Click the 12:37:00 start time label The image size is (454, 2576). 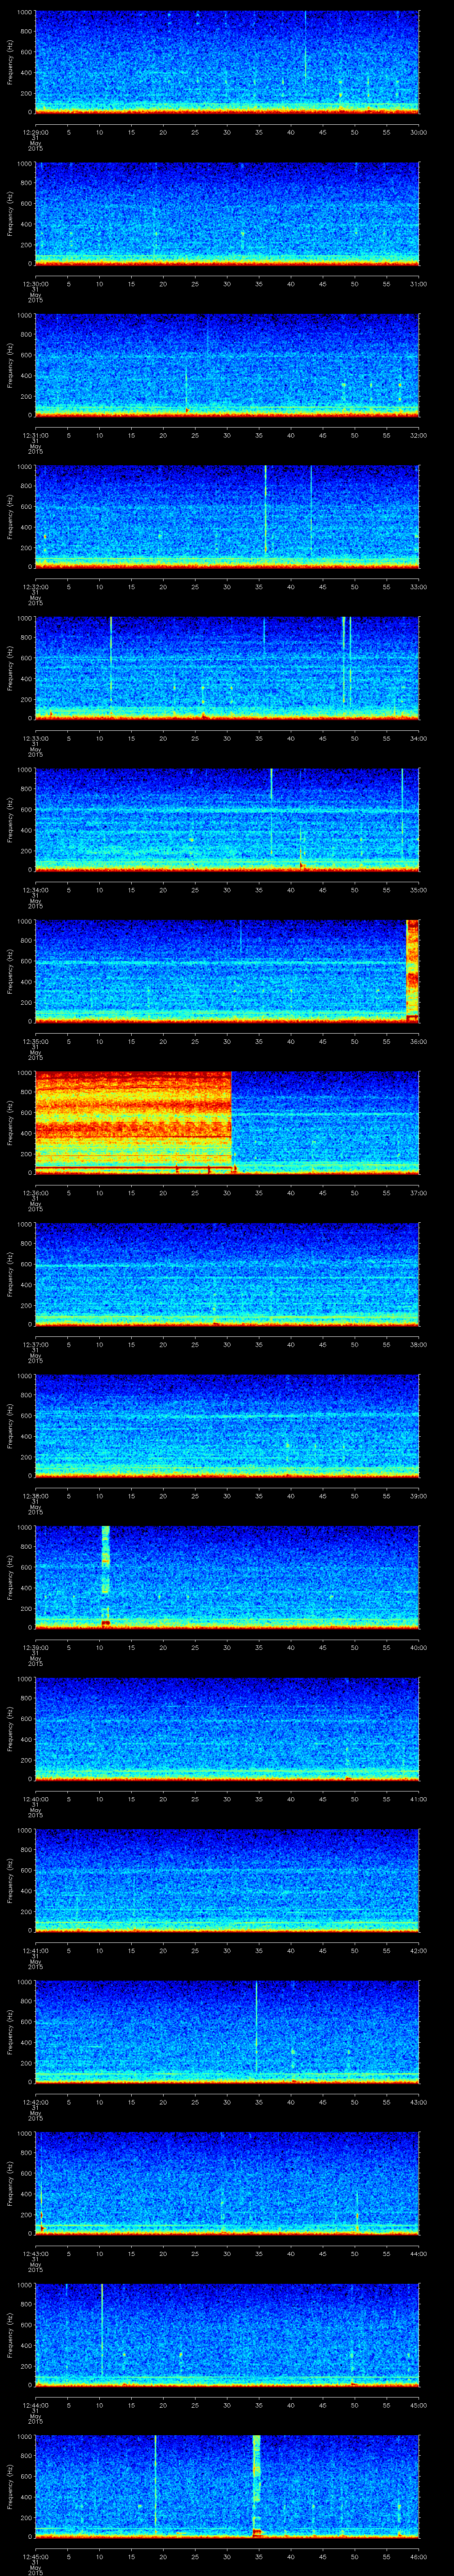coord(35,1344)
